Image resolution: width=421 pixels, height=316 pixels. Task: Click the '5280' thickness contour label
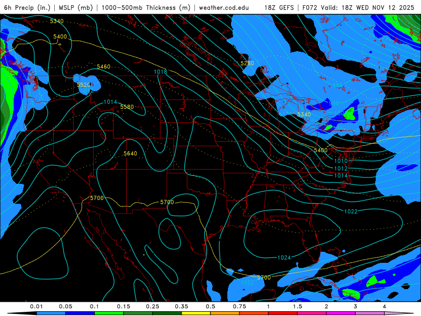point(247,63)
